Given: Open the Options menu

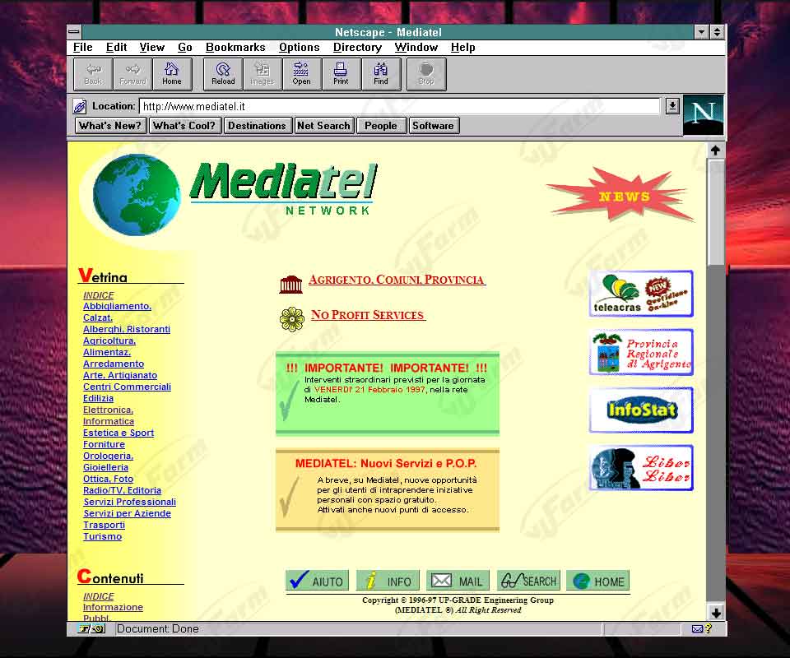Looking at the screenshot, I should click(299, 48).
